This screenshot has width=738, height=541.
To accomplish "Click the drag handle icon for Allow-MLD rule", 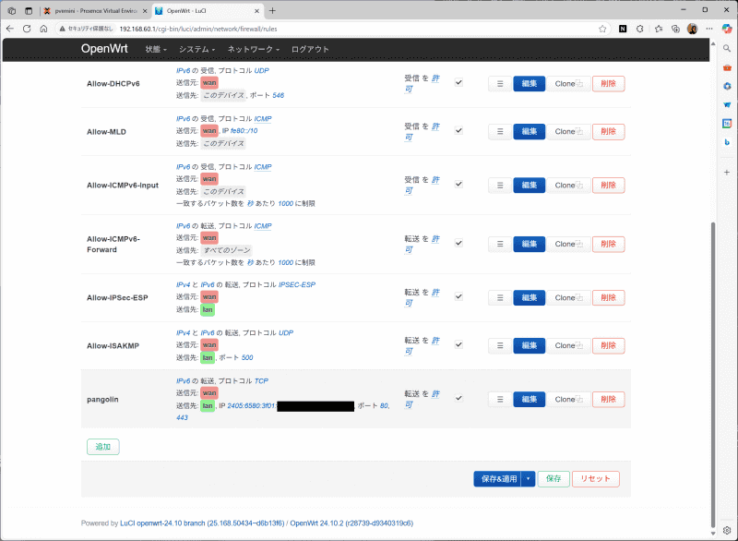I will tap(500, 132).
